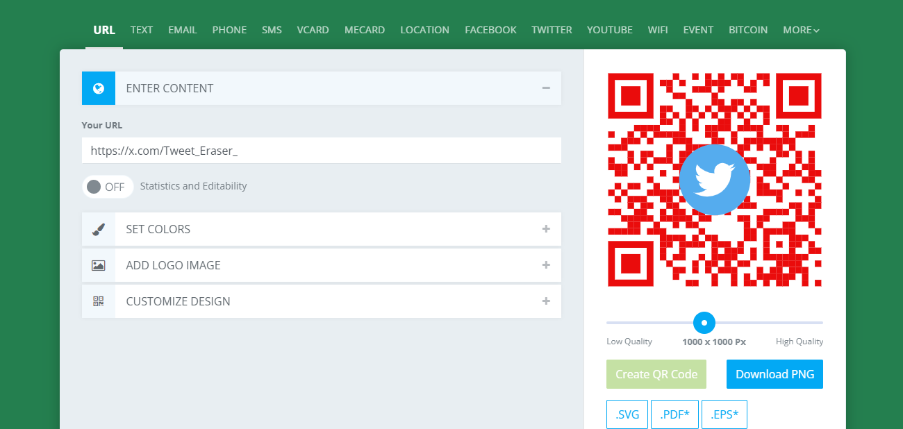
Task: Click the paintbrush icon for Set Colors
Action: tap(99, 229)
